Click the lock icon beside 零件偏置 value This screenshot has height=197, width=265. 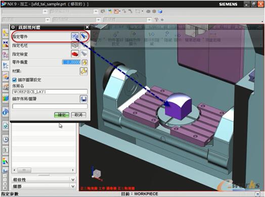tap(84, 62)
